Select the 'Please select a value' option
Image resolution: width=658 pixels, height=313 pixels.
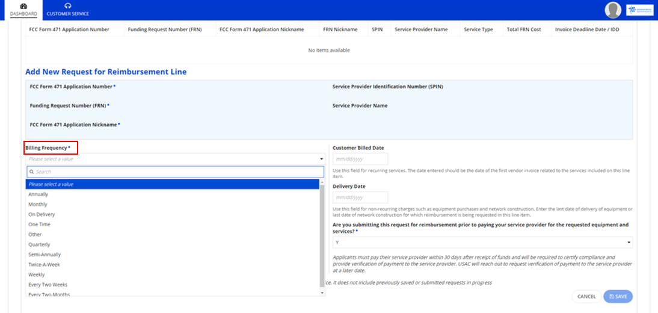point(173,184)
